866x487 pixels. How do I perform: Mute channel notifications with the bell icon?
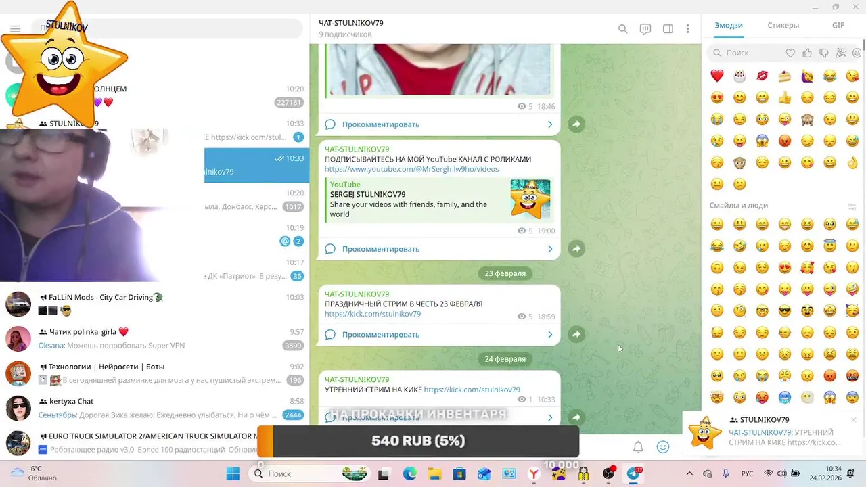pyautogui.click(x=638, y=447)
